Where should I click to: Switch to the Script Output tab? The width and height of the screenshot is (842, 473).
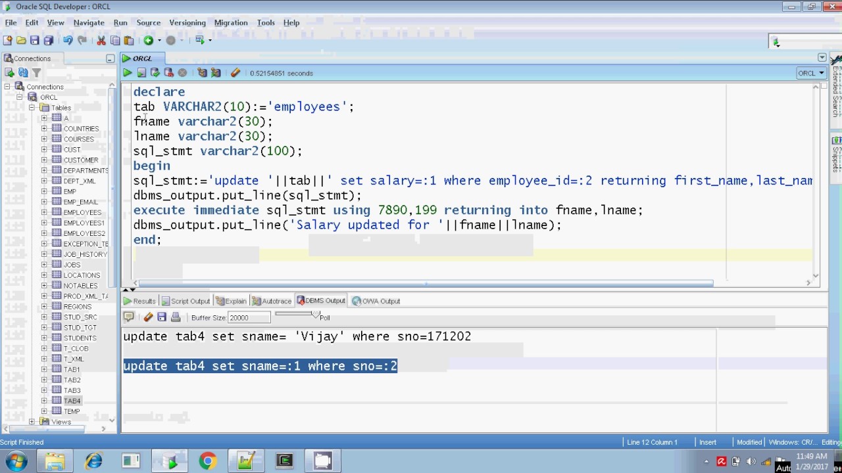(186, 301)
